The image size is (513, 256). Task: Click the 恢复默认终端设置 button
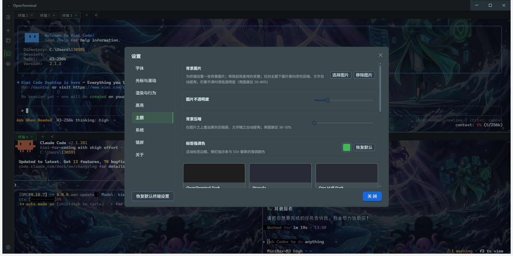click(153, 196)
